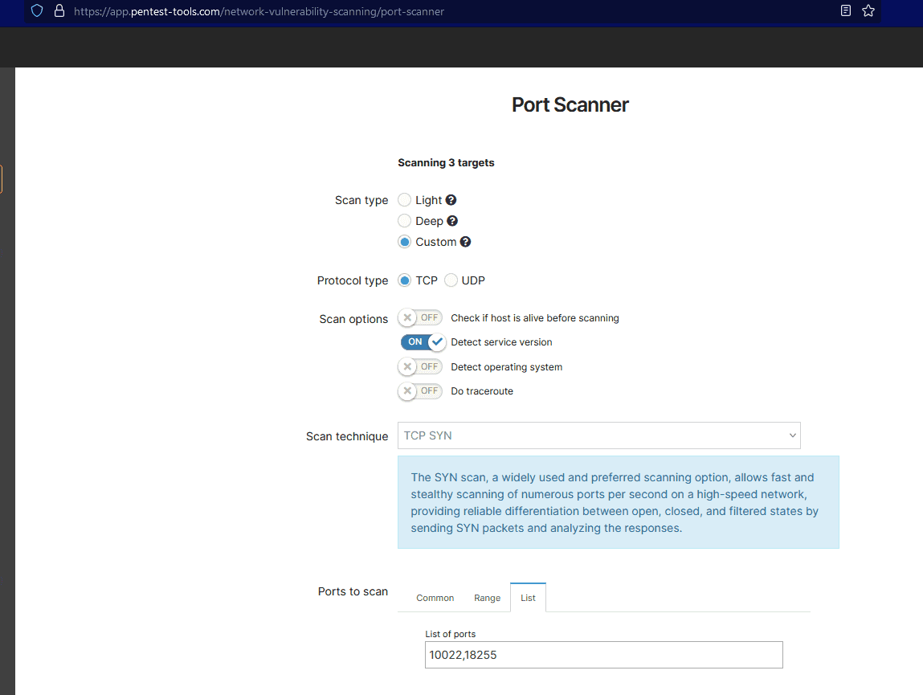Choose UDP protocol type
923x695 pixels.
point(451,280)
